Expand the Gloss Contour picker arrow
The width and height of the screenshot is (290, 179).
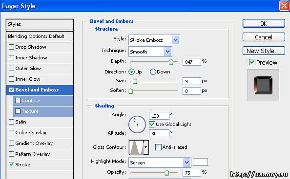tap(146, 147)
